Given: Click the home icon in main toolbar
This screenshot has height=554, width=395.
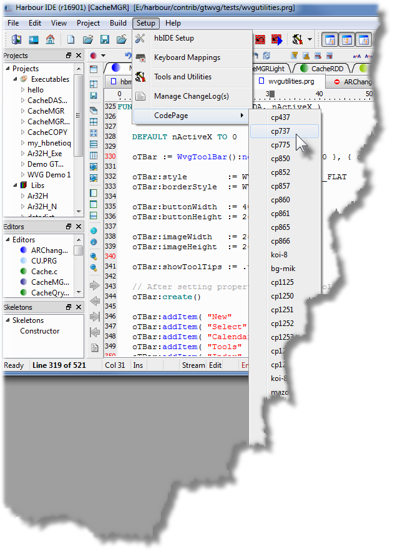Looking at the screenshot, I should [x=50, y=39].
